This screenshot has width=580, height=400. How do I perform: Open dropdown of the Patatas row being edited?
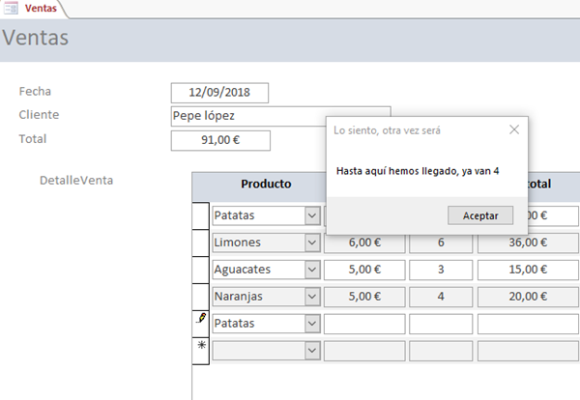312,324
